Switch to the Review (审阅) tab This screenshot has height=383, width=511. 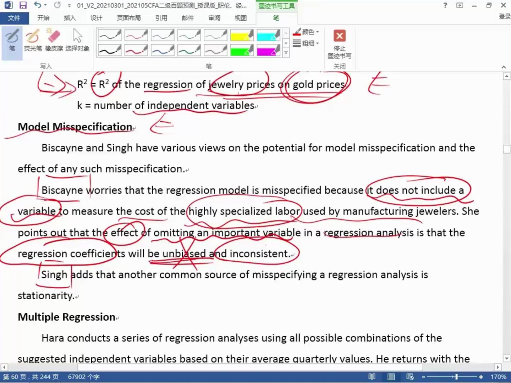[x=214, y=18]
